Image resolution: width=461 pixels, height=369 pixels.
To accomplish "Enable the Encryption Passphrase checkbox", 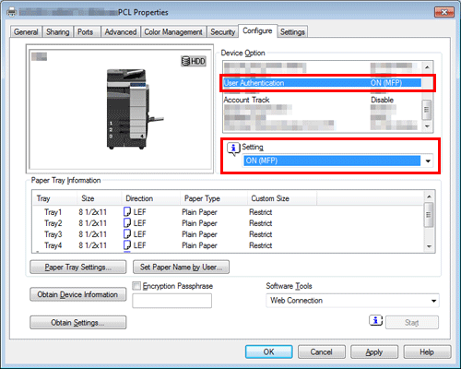I will [136, 286].
